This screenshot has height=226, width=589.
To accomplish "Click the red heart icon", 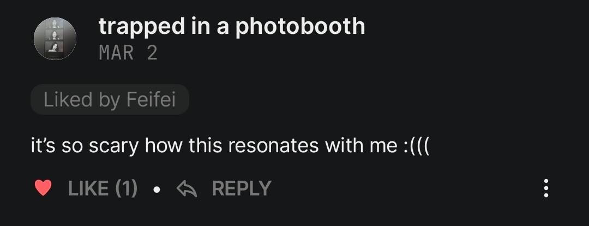I will pyautogui.click(x=43, y=188).
